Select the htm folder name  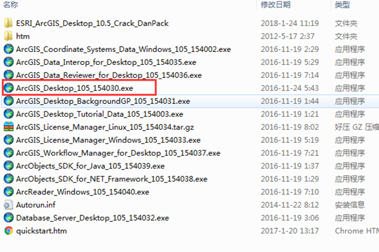(x=23, y=36)
